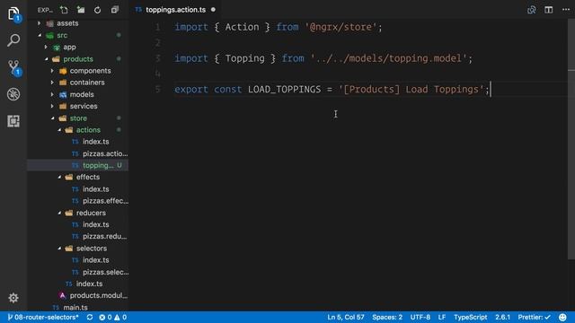Image resolution: width=575 pixels, height=323 pixels.
Task: Collapse the products folder
Action: (x=78, y=59)
